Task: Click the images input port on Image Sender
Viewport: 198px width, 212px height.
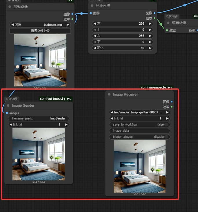Action: coord(7,113)
